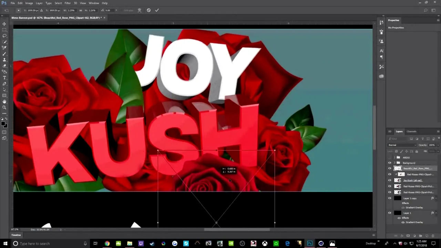Hide the Background group layer

(390, 163)
